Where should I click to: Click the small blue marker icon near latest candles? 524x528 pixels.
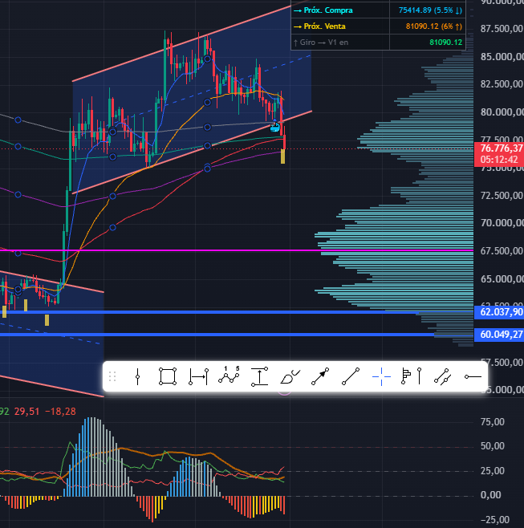pyautogui.click(x=275, y=127)
